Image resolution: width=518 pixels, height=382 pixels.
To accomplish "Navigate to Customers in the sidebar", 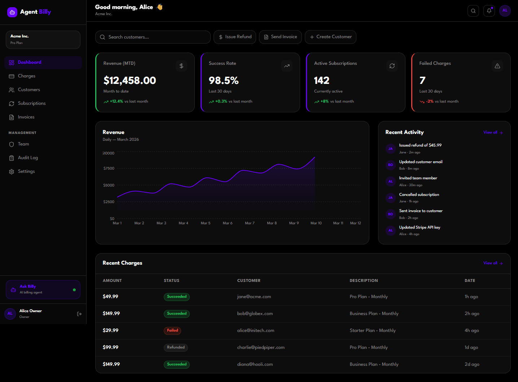I will (29, 90).
